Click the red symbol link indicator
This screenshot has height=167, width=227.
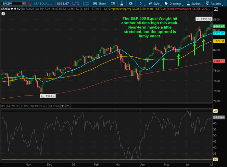[x=29, y=4]
